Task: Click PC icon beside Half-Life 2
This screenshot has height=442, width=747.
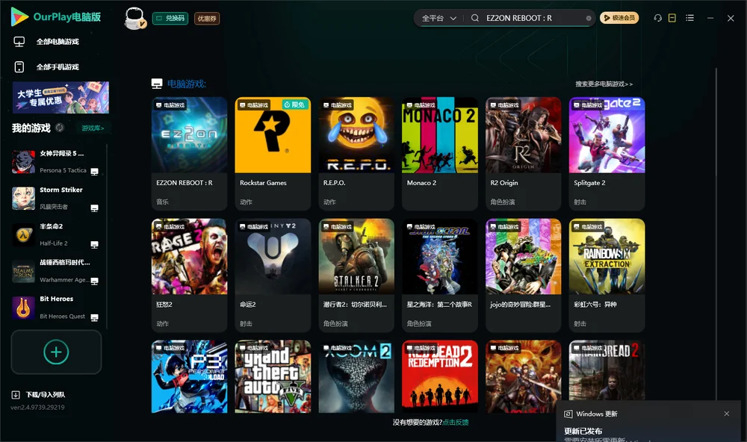Action: [94, 244]
